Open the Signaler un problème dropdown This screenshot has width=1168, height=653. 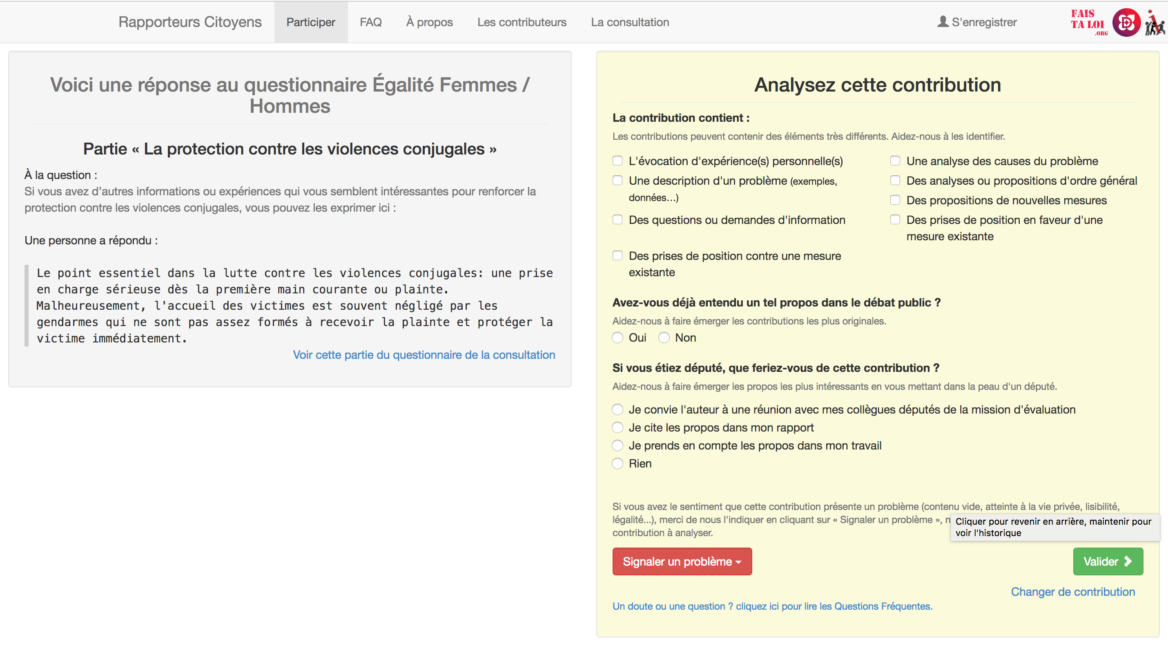[x=682, y=561]
